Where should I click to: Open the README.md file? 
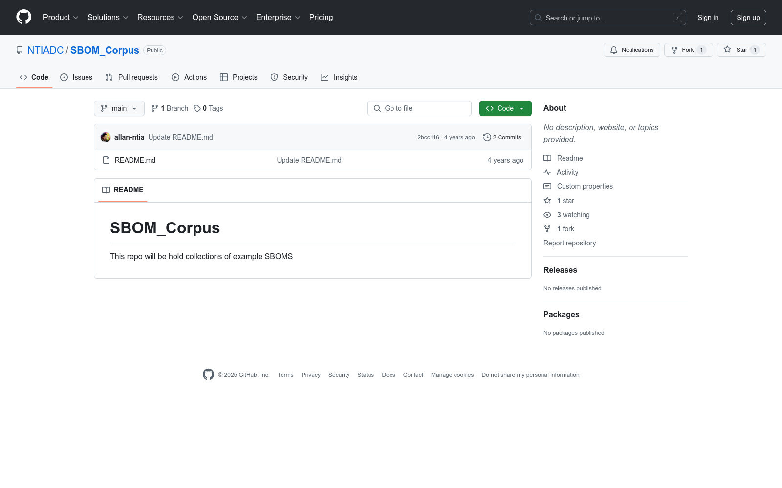tap(135, 160)
